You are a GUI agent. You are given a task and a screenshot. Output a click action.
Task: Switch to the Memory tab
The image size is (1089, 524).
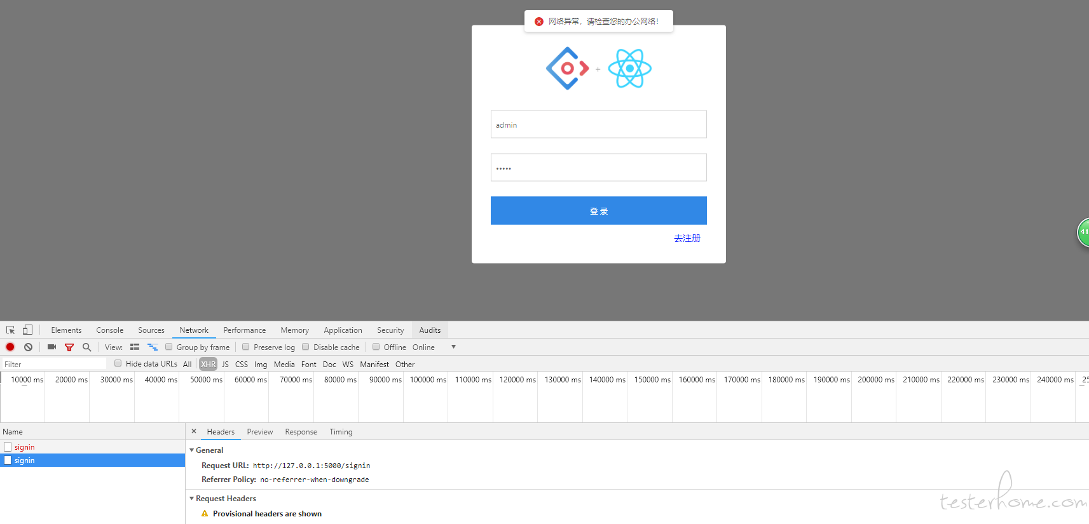click(295, 330)
